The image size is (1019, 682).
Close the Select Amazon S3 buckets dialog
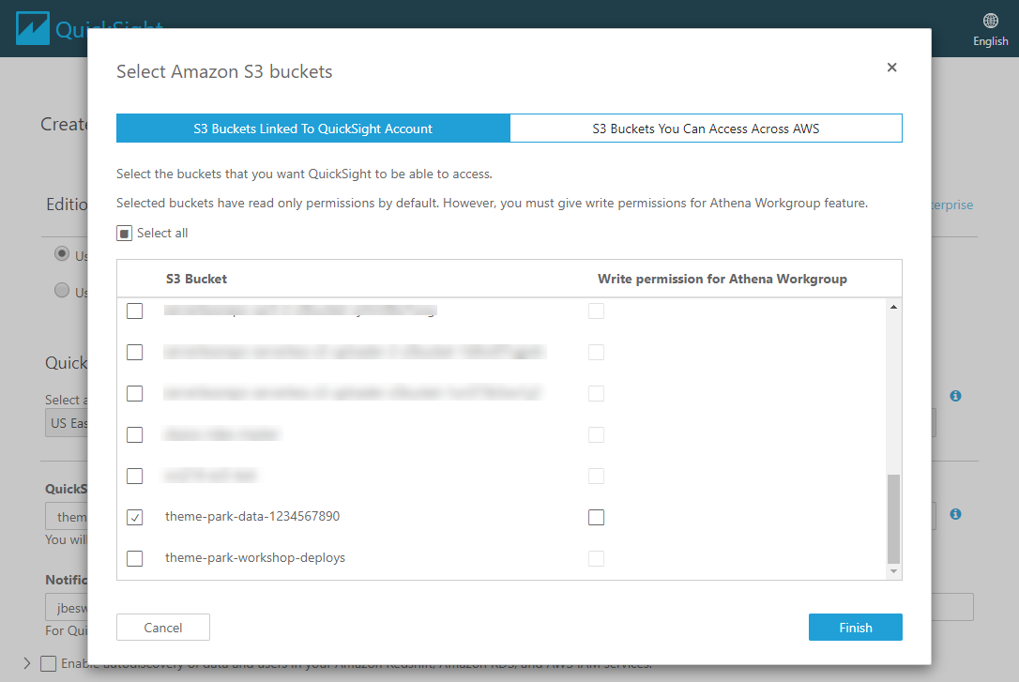tap(891, 68)
